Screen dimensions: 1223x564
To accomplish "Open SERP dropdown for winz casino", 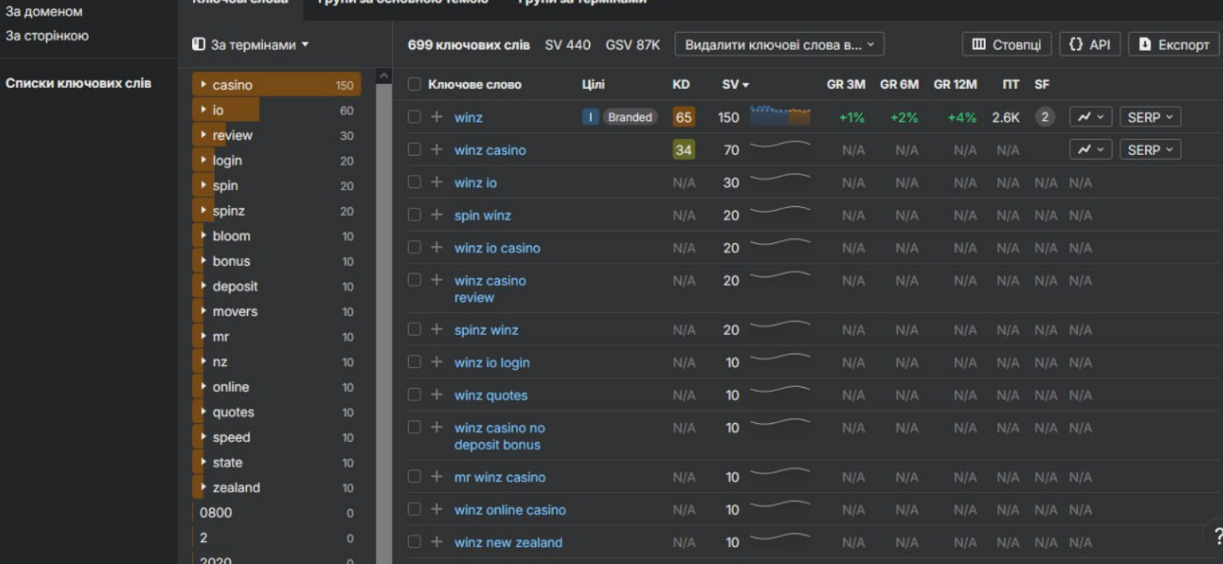I will (x=1150, y=149).
